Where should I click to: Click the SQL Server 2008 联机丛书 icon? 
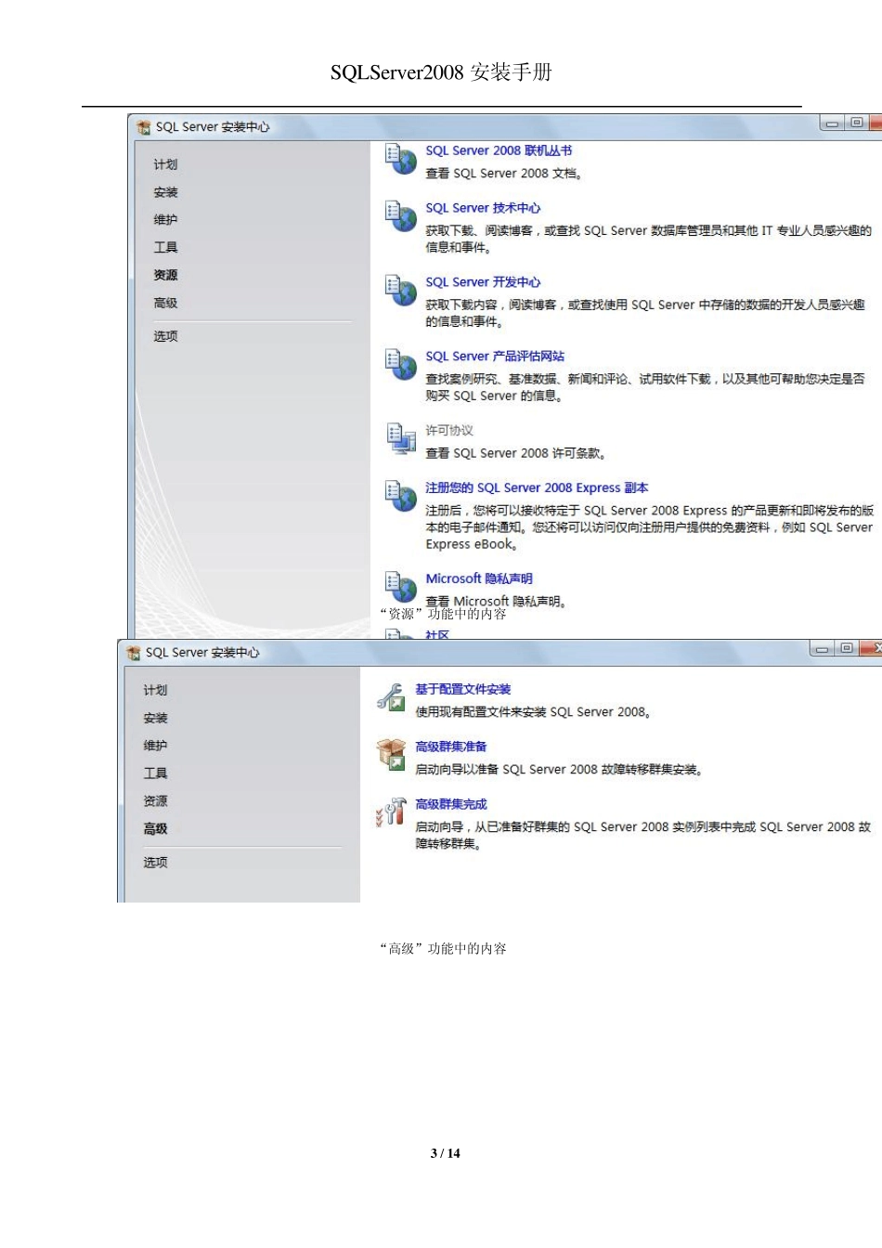pyautogui.click(x=401, y=159)
